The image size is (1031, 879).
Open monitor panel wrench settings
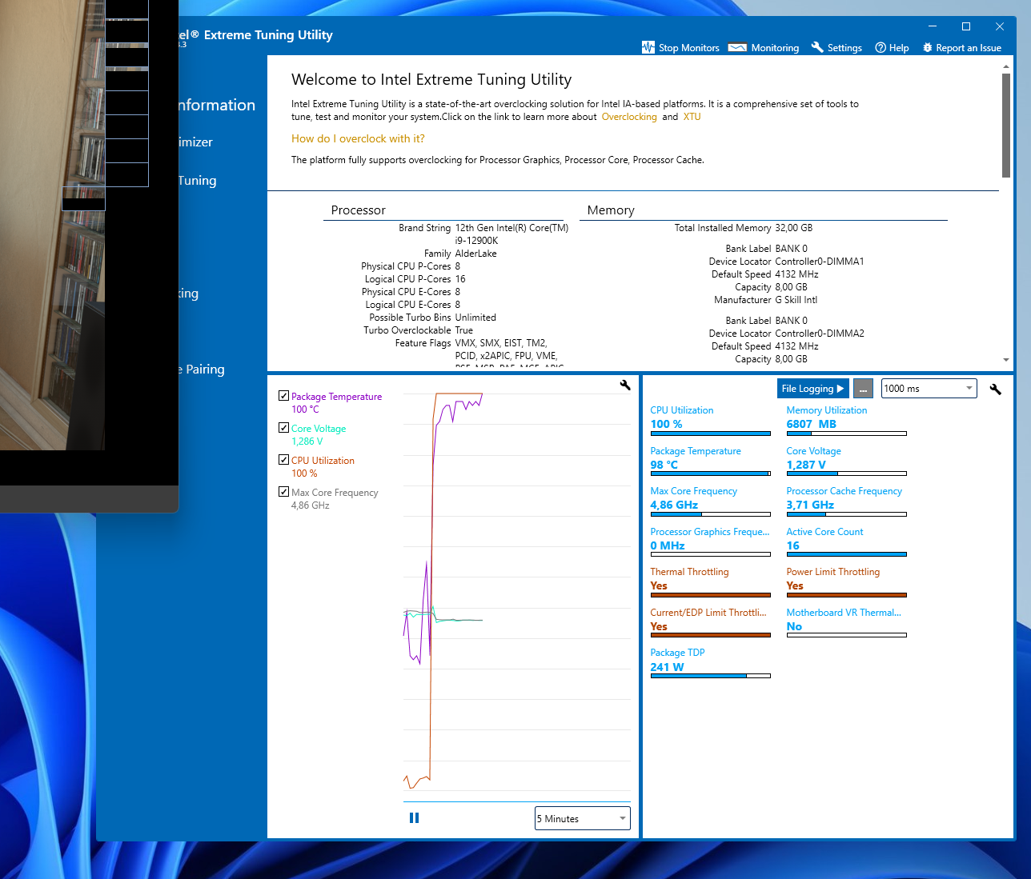(x=995, y=389)
